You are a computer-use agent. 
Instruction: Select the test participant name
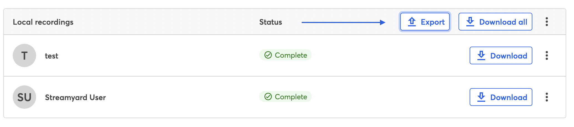pos(52,56)
